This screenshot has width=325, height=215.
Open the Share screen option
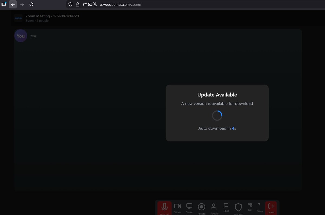pyautogui.click(x=189, y=208)
